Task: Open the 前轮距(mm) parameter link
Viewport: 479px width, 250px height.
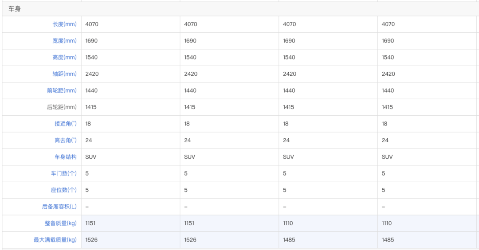Action: 62,90
